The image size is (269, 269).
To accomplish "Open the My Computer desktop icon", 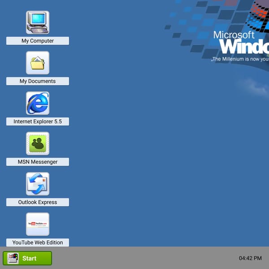I will click(38, 22).
